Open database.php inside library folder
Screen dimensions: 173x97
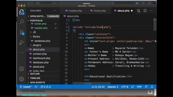(x=42, y=41)
